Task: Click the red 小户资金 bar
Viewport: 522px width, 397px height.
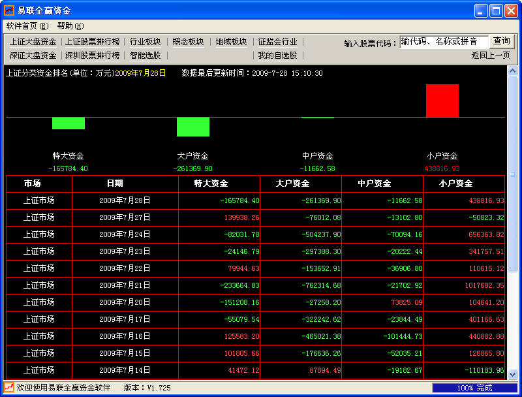Action: click(442, 101)
